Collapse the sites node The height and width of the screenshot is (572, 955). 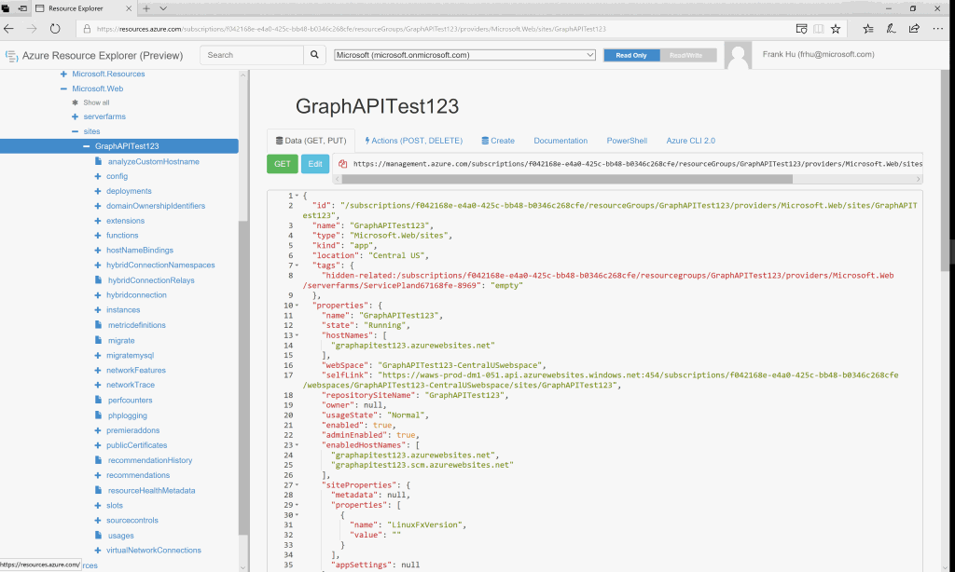(75, 130)
